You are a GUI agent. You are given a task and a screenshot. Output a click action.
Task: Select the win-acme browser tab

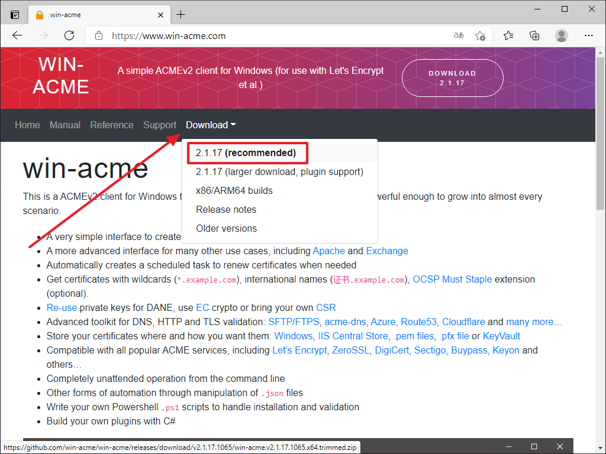pyautogui.click(x=99, y=15)
